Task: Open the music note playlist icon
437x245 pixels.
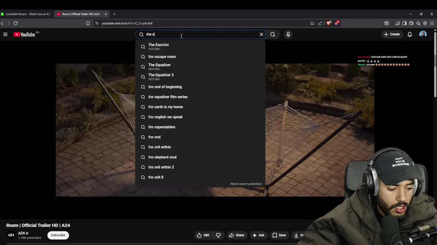Action: point(398,23)
